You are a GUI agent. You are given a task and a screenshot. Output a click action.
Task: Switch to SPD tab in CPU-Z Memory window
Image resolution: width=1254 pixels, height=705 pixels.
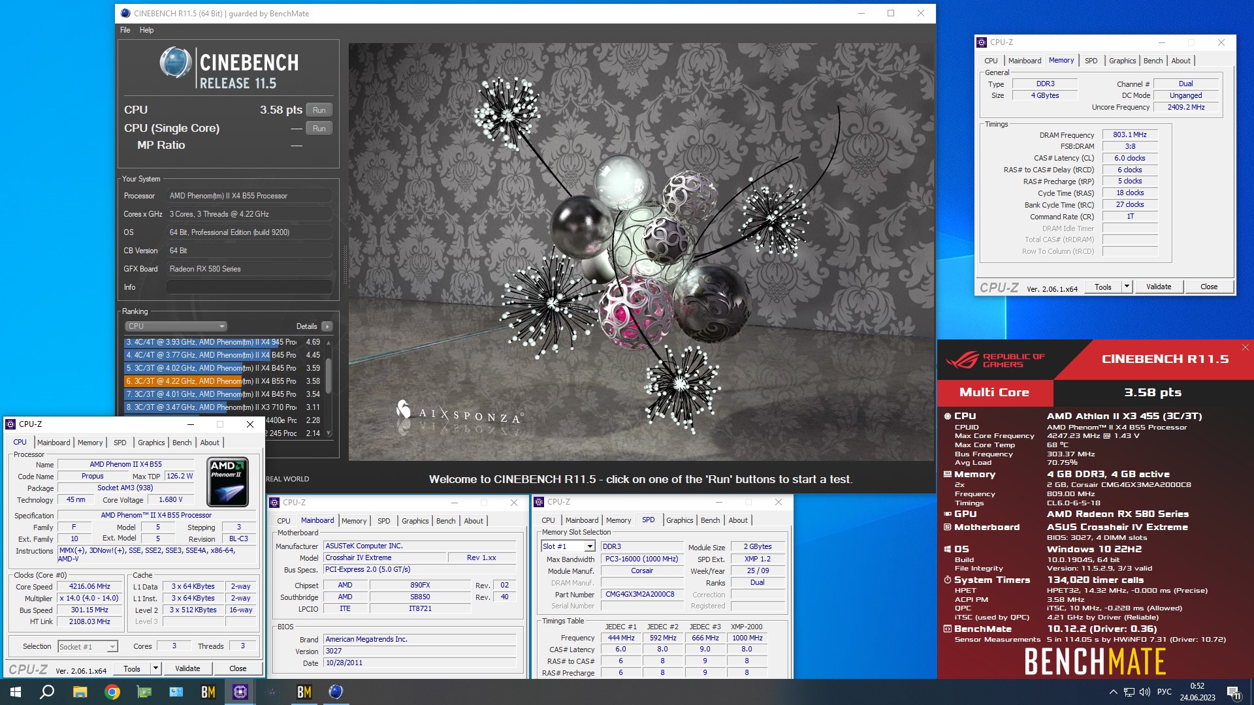click(1091, 61)
